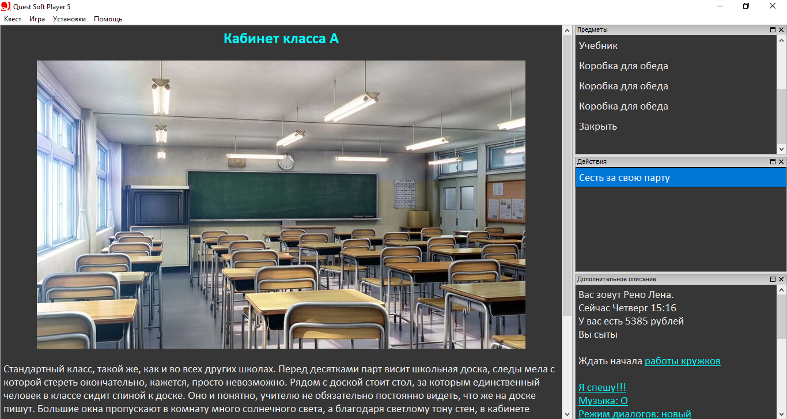Click the text Вас зовут Рено Лена
Image resolution: width=787 pixels, height=419 pixels.
[626, 295]
